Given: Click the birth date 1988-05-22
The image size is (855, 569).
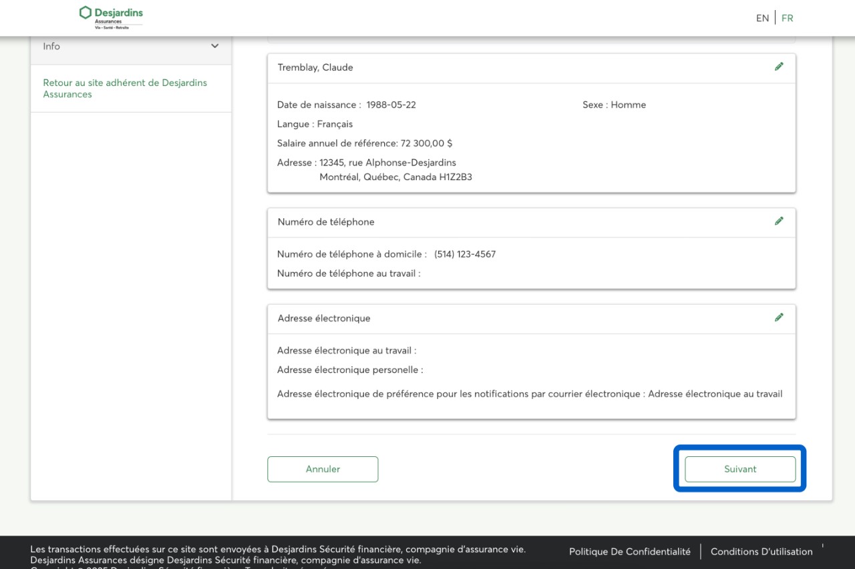Looking at the screenshot, I should [x=391, y=105].
